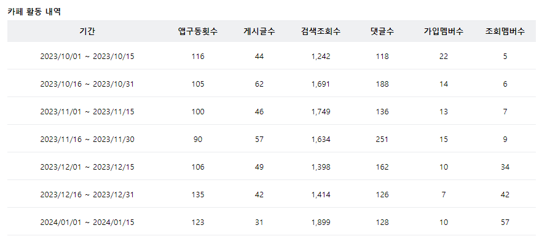This screenshot has width=542, height=244.
Task: Select the 2023/11/01 ~ 2023/11/15 period cell
Action: pyautogui.click(x=87, y=112)
